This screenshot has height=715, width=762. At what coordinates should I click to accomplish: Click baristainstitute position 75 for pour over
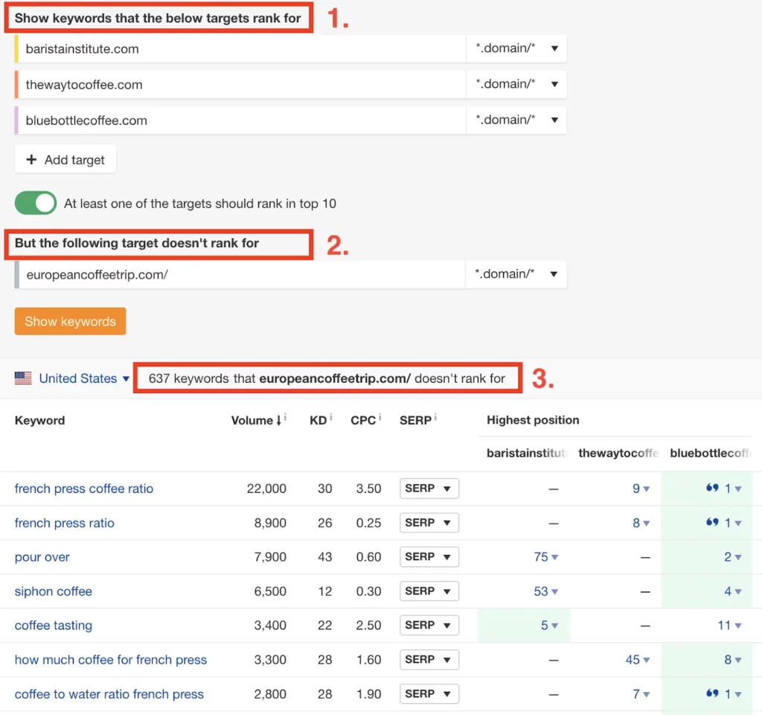tap(545, 557)
